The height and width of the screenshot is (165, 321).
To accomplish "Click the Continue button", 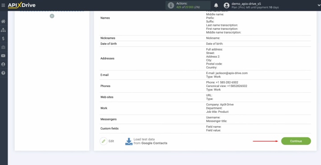I will [x=296, y=141].
